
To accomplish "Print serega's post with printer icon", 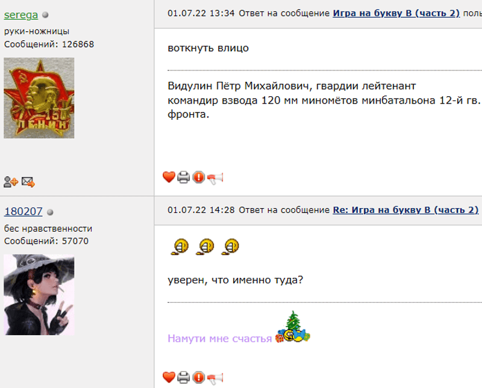I will [184, 177].
